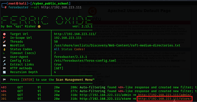Click the Timeout value 7
197x102 pixels.
pos(55,53)
